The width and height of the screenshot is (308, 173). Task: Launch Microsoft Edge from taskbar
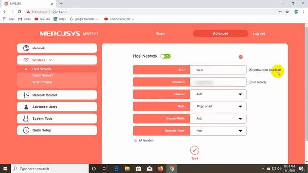coord(116,169)
